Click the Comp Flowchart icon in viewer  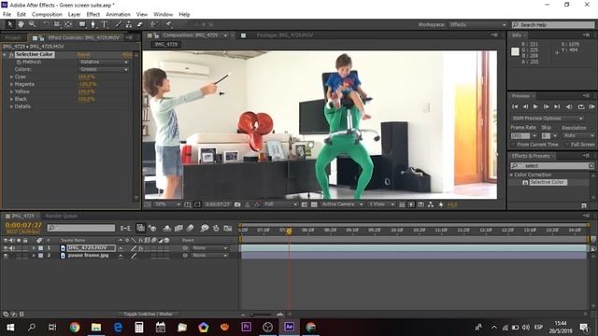(431, 204)
